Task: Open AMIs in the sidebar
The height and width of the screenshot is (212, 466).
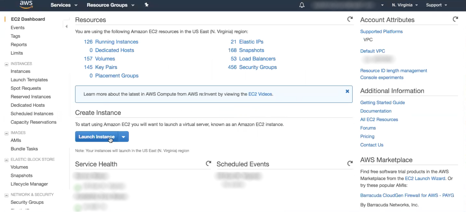Action: [x=16, y=140]
